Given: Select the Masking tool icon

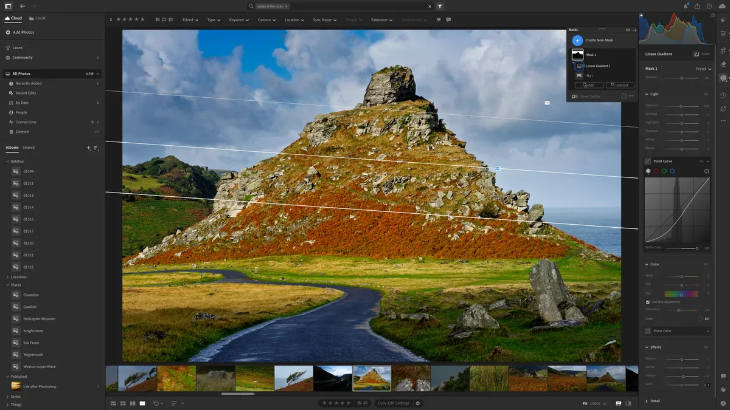Looking at the screenshot, I should point(723,78).
